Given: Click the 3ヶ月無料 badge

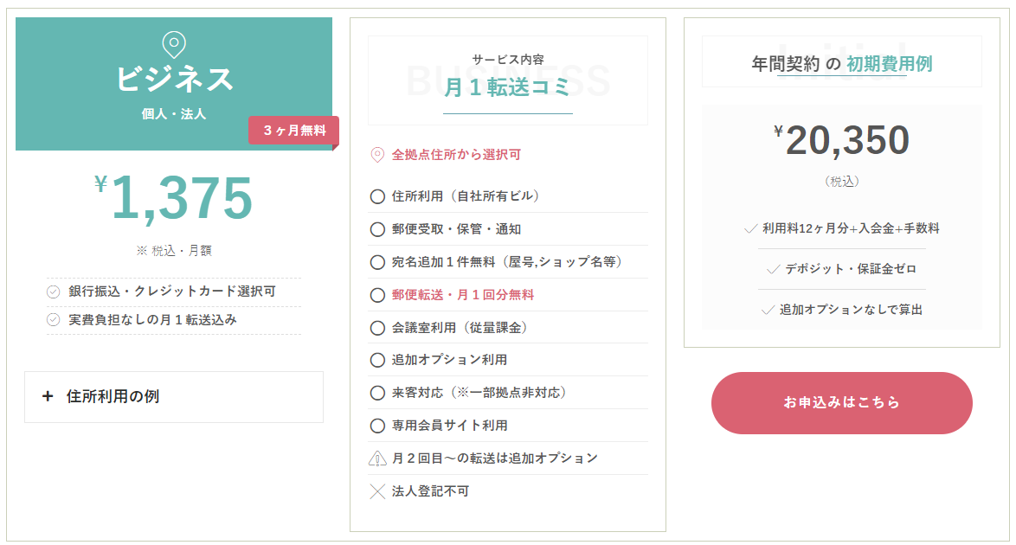Looking at the screenshot, I should click(293, 131).
